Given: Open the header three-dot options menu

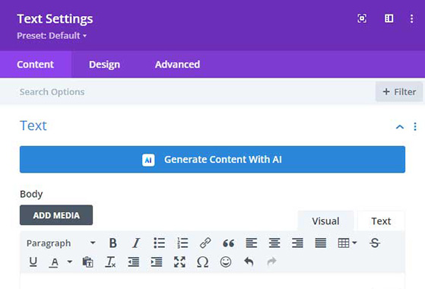Looking at the screenshot, I should (411, 19).
